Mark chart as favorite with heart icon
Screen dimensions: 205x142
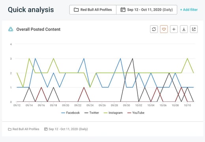(x=164, y=29)
